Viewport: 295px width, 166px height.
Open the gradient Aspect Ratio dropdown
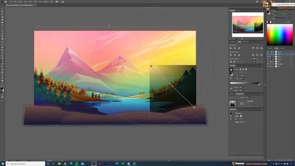246,78
